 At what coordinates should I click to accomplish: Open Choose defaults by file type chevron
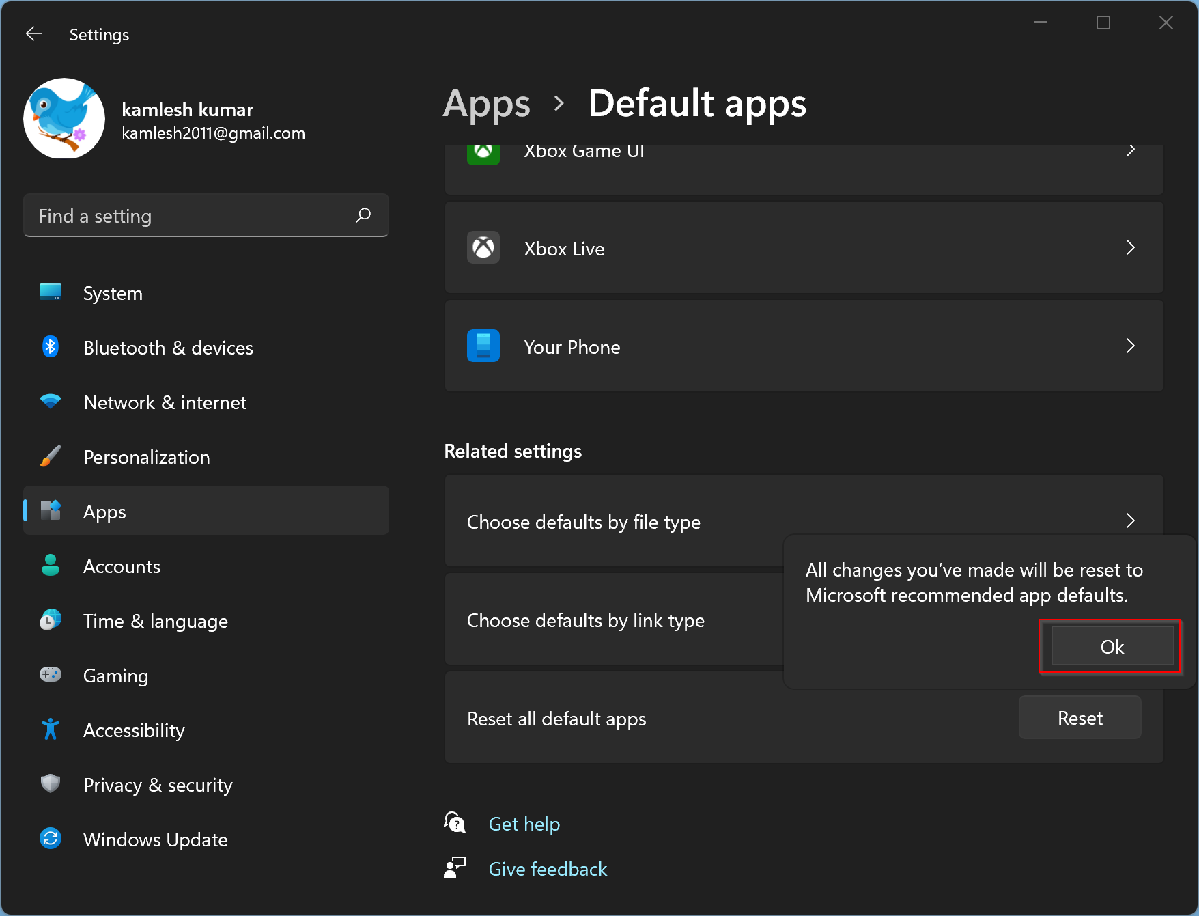point(1131,521)
